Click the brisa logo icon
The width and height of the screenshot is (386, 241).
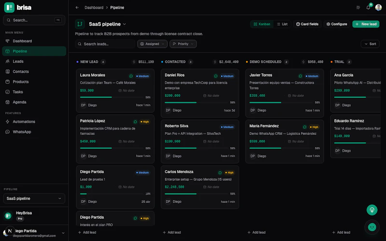(9, 7)
